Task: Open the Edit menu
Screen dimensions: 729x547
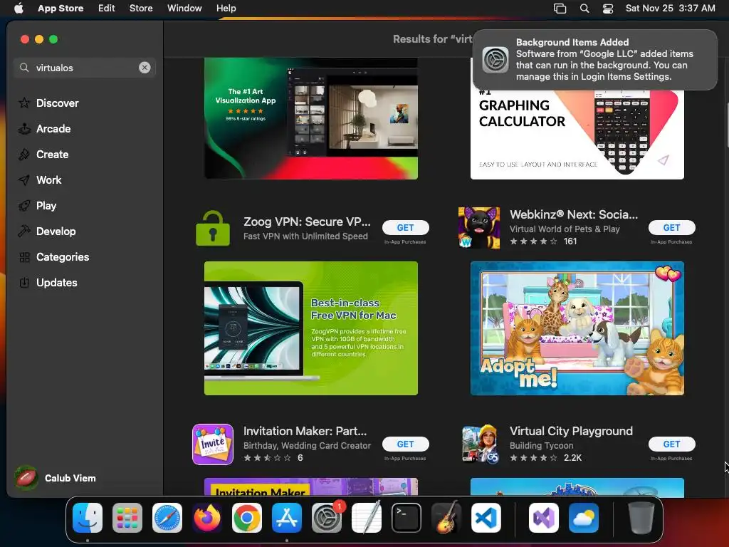Action: (107, 8)
